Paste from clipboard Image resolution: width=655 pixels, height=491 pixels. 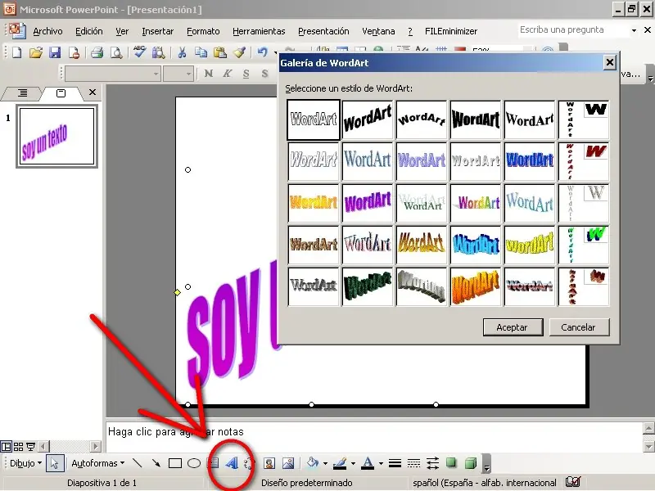click(x=219, y=52)
